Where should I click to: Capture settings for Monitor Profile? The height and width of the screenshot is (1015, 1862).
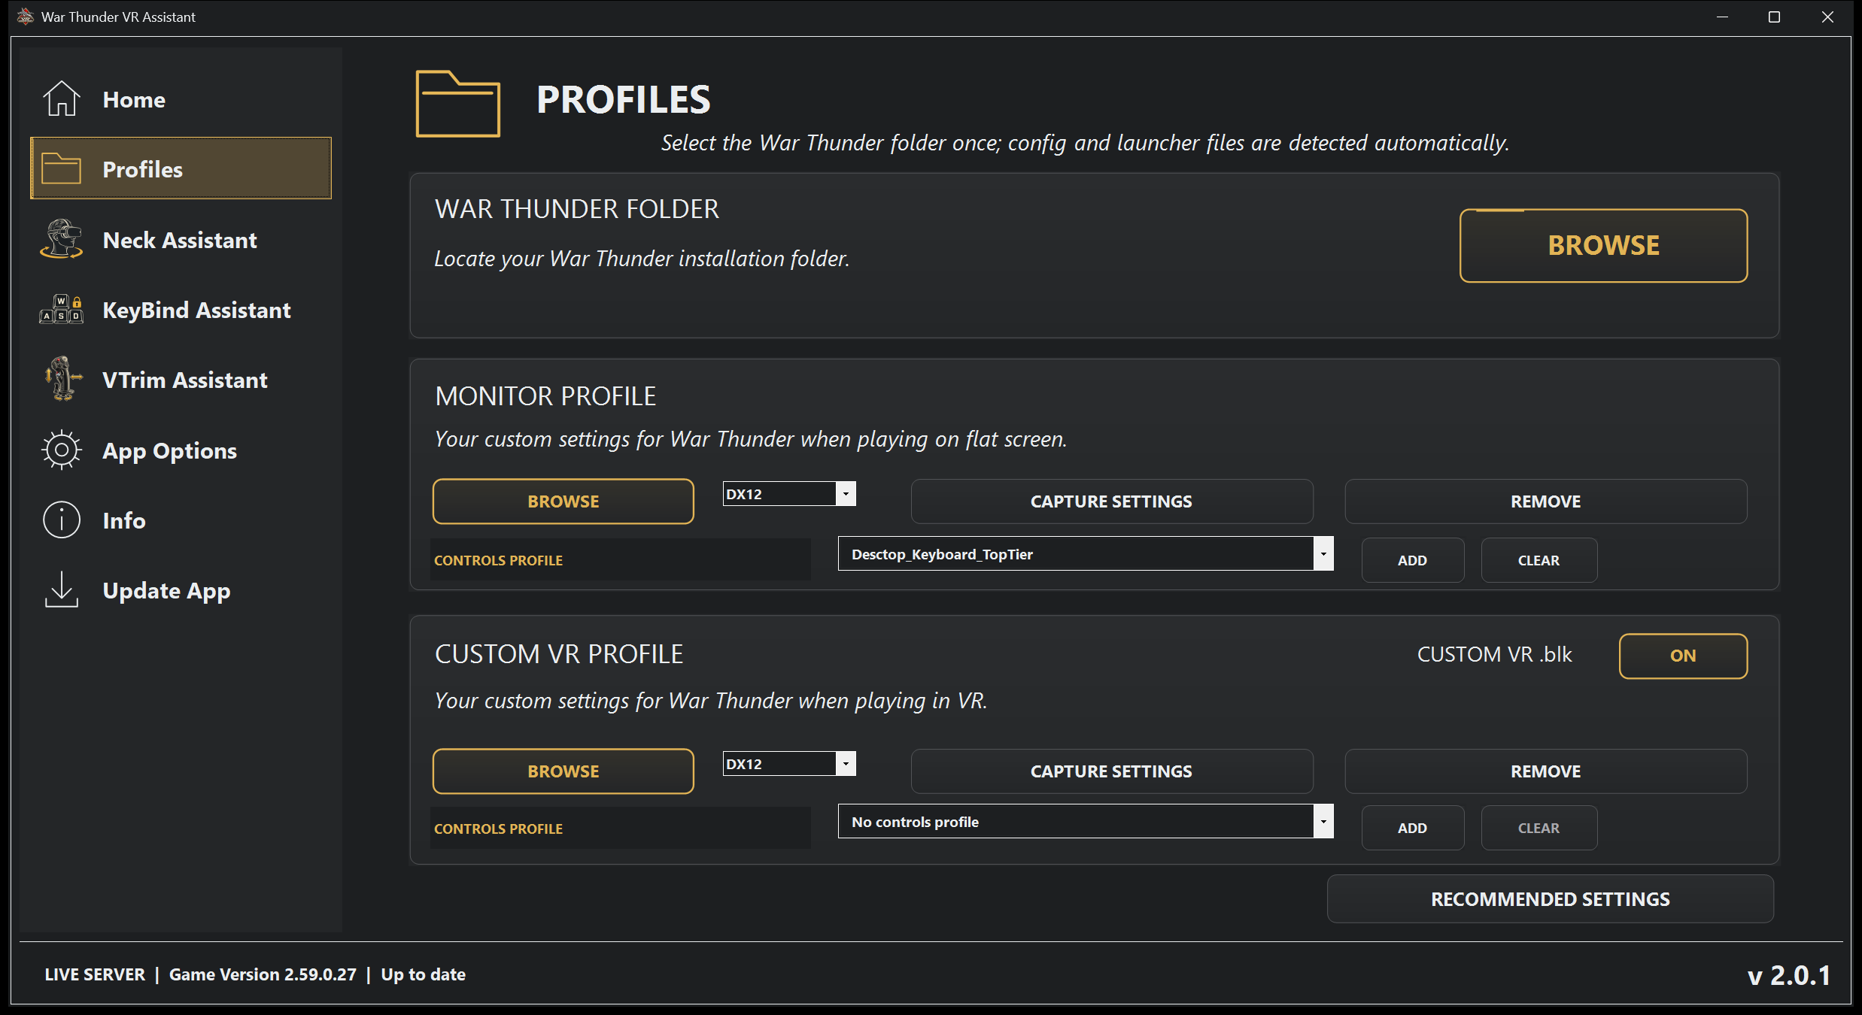(1111, 501)
